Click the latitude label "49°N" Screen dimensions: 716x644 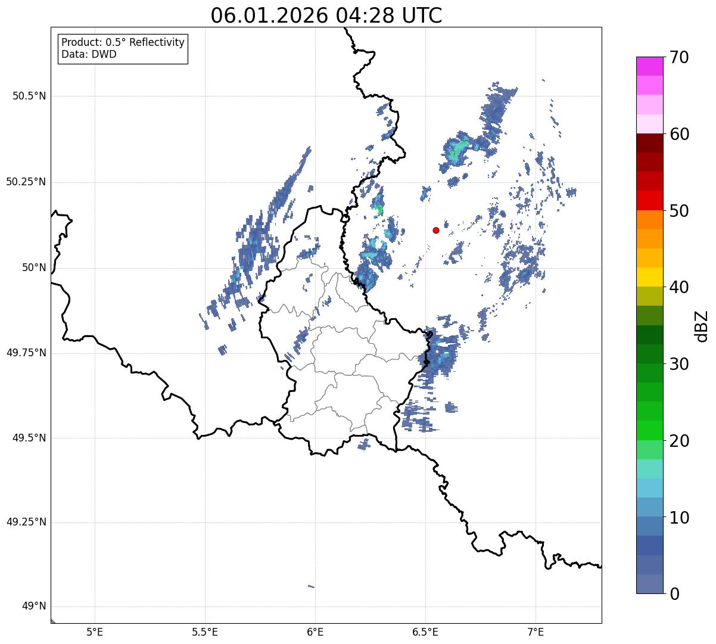34,606
